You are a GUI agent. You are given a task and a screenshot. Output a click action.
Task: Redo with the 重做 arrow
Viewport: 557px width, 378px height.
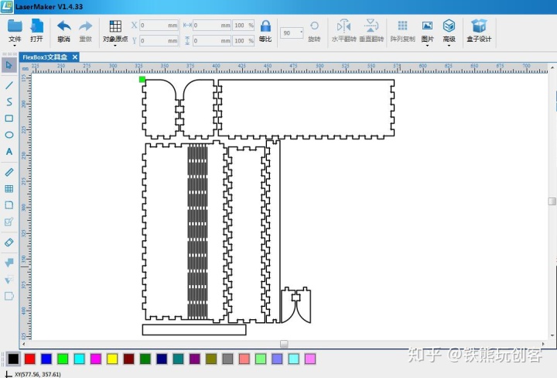point(86,26)
